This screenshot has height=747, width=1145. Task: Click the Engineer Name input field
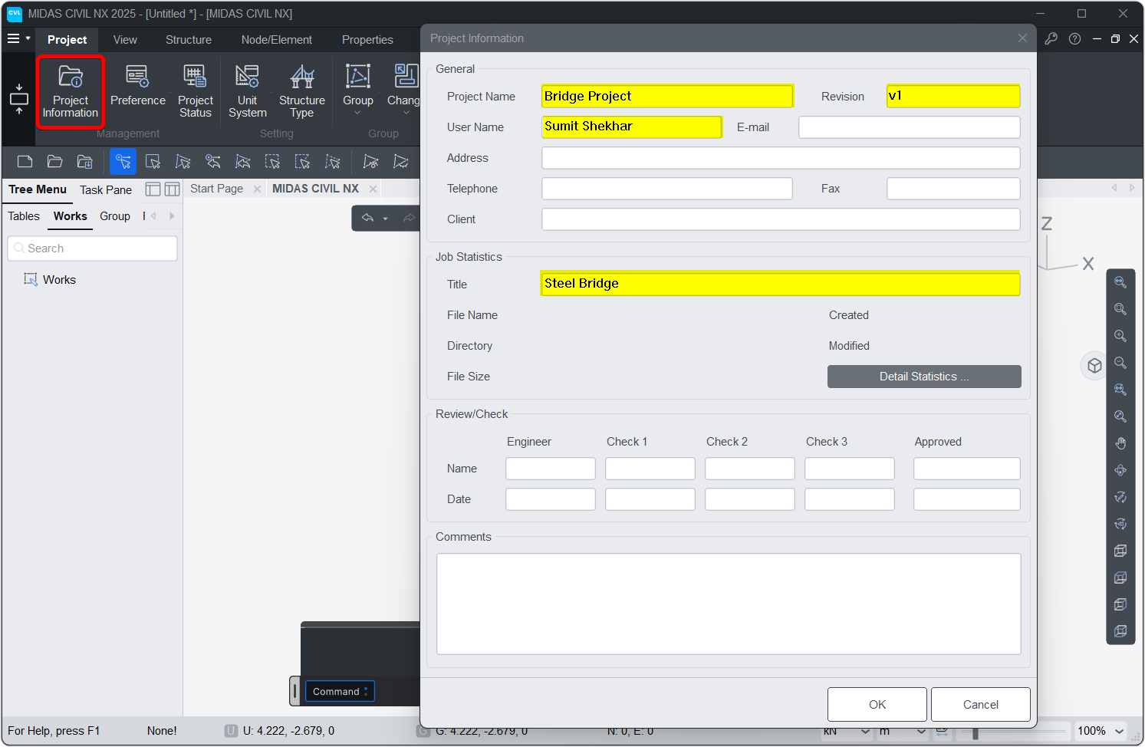point(551,469)
